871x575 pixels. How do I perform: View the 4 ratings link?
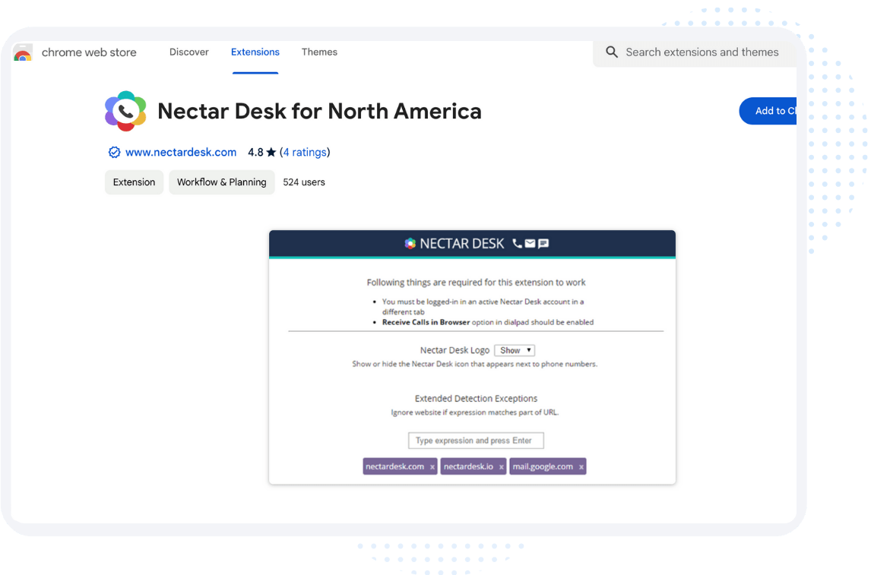pyautogui.click(x=305, y=153)
